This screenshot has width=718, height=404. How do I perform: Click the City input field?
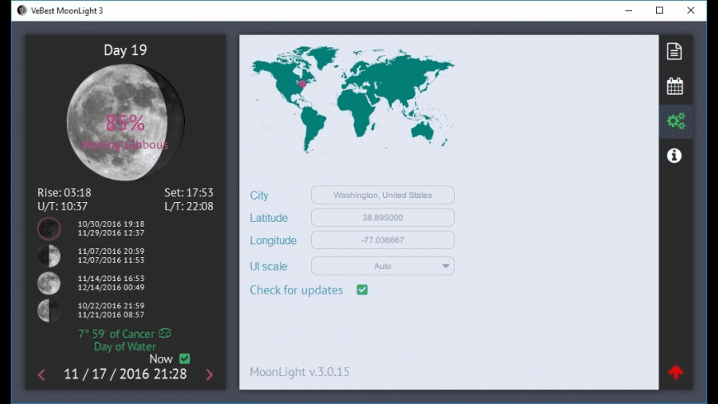point(383,195)
